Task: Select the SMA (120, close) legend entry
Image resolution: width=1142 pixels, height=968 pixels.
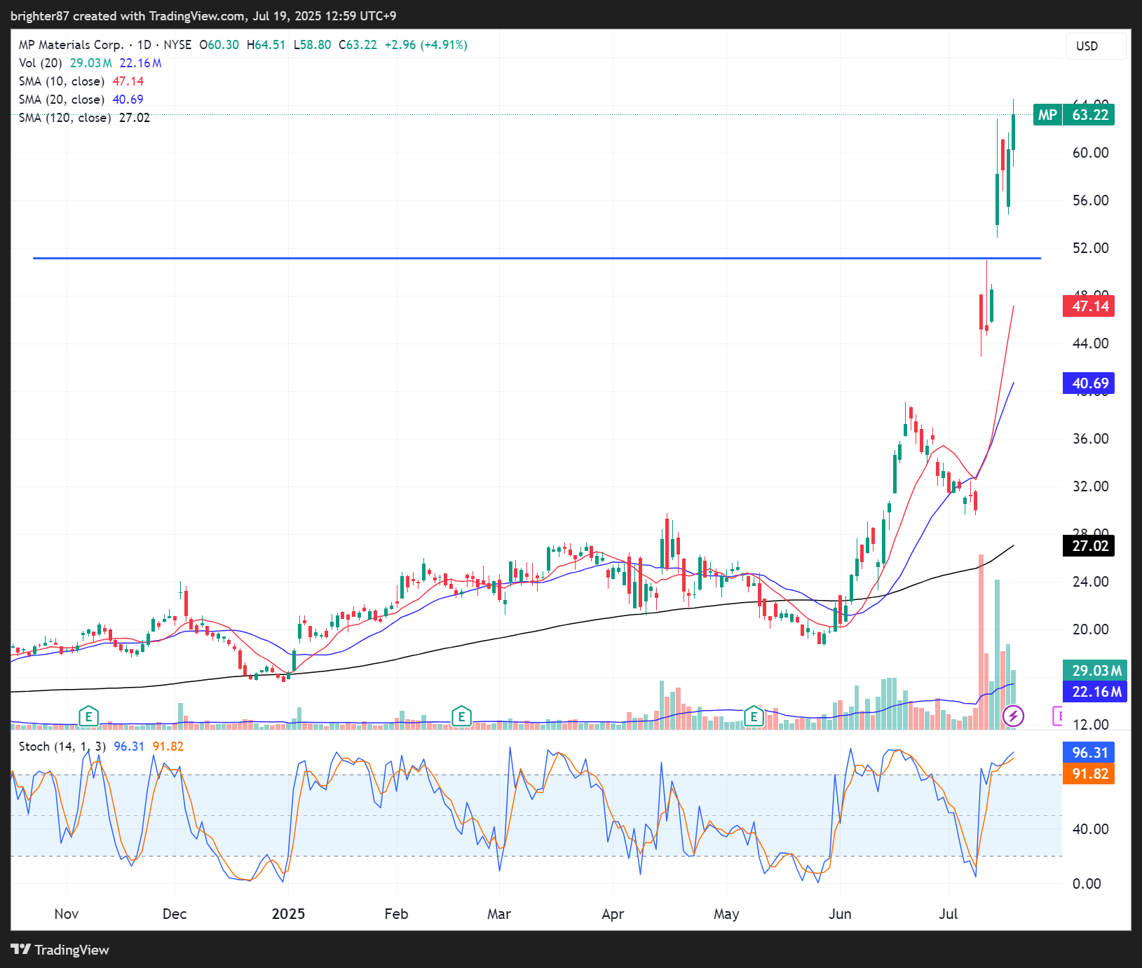Action: click(x=64, y=118)
